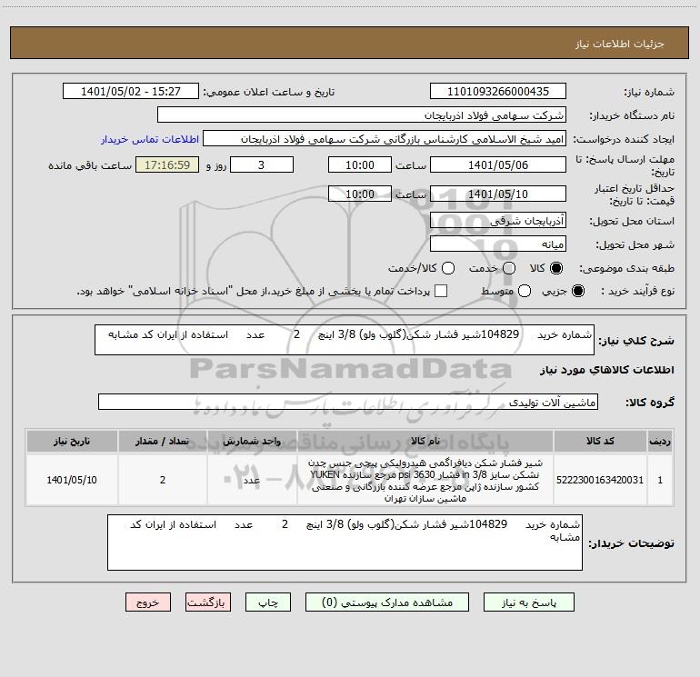Image resolution: width=700 pixels, height=677 pixels.
Task: Click the ردیف column header
Action: pos(660,441)
